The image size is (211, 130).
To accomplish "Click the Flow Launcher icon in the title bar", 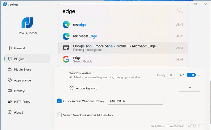I will coord(5,4).
